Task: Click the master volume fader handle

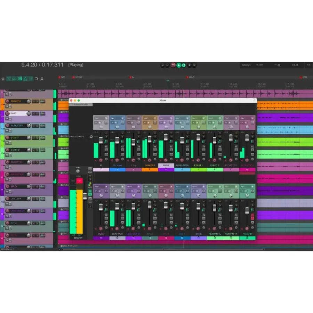Action: [85, 196]
